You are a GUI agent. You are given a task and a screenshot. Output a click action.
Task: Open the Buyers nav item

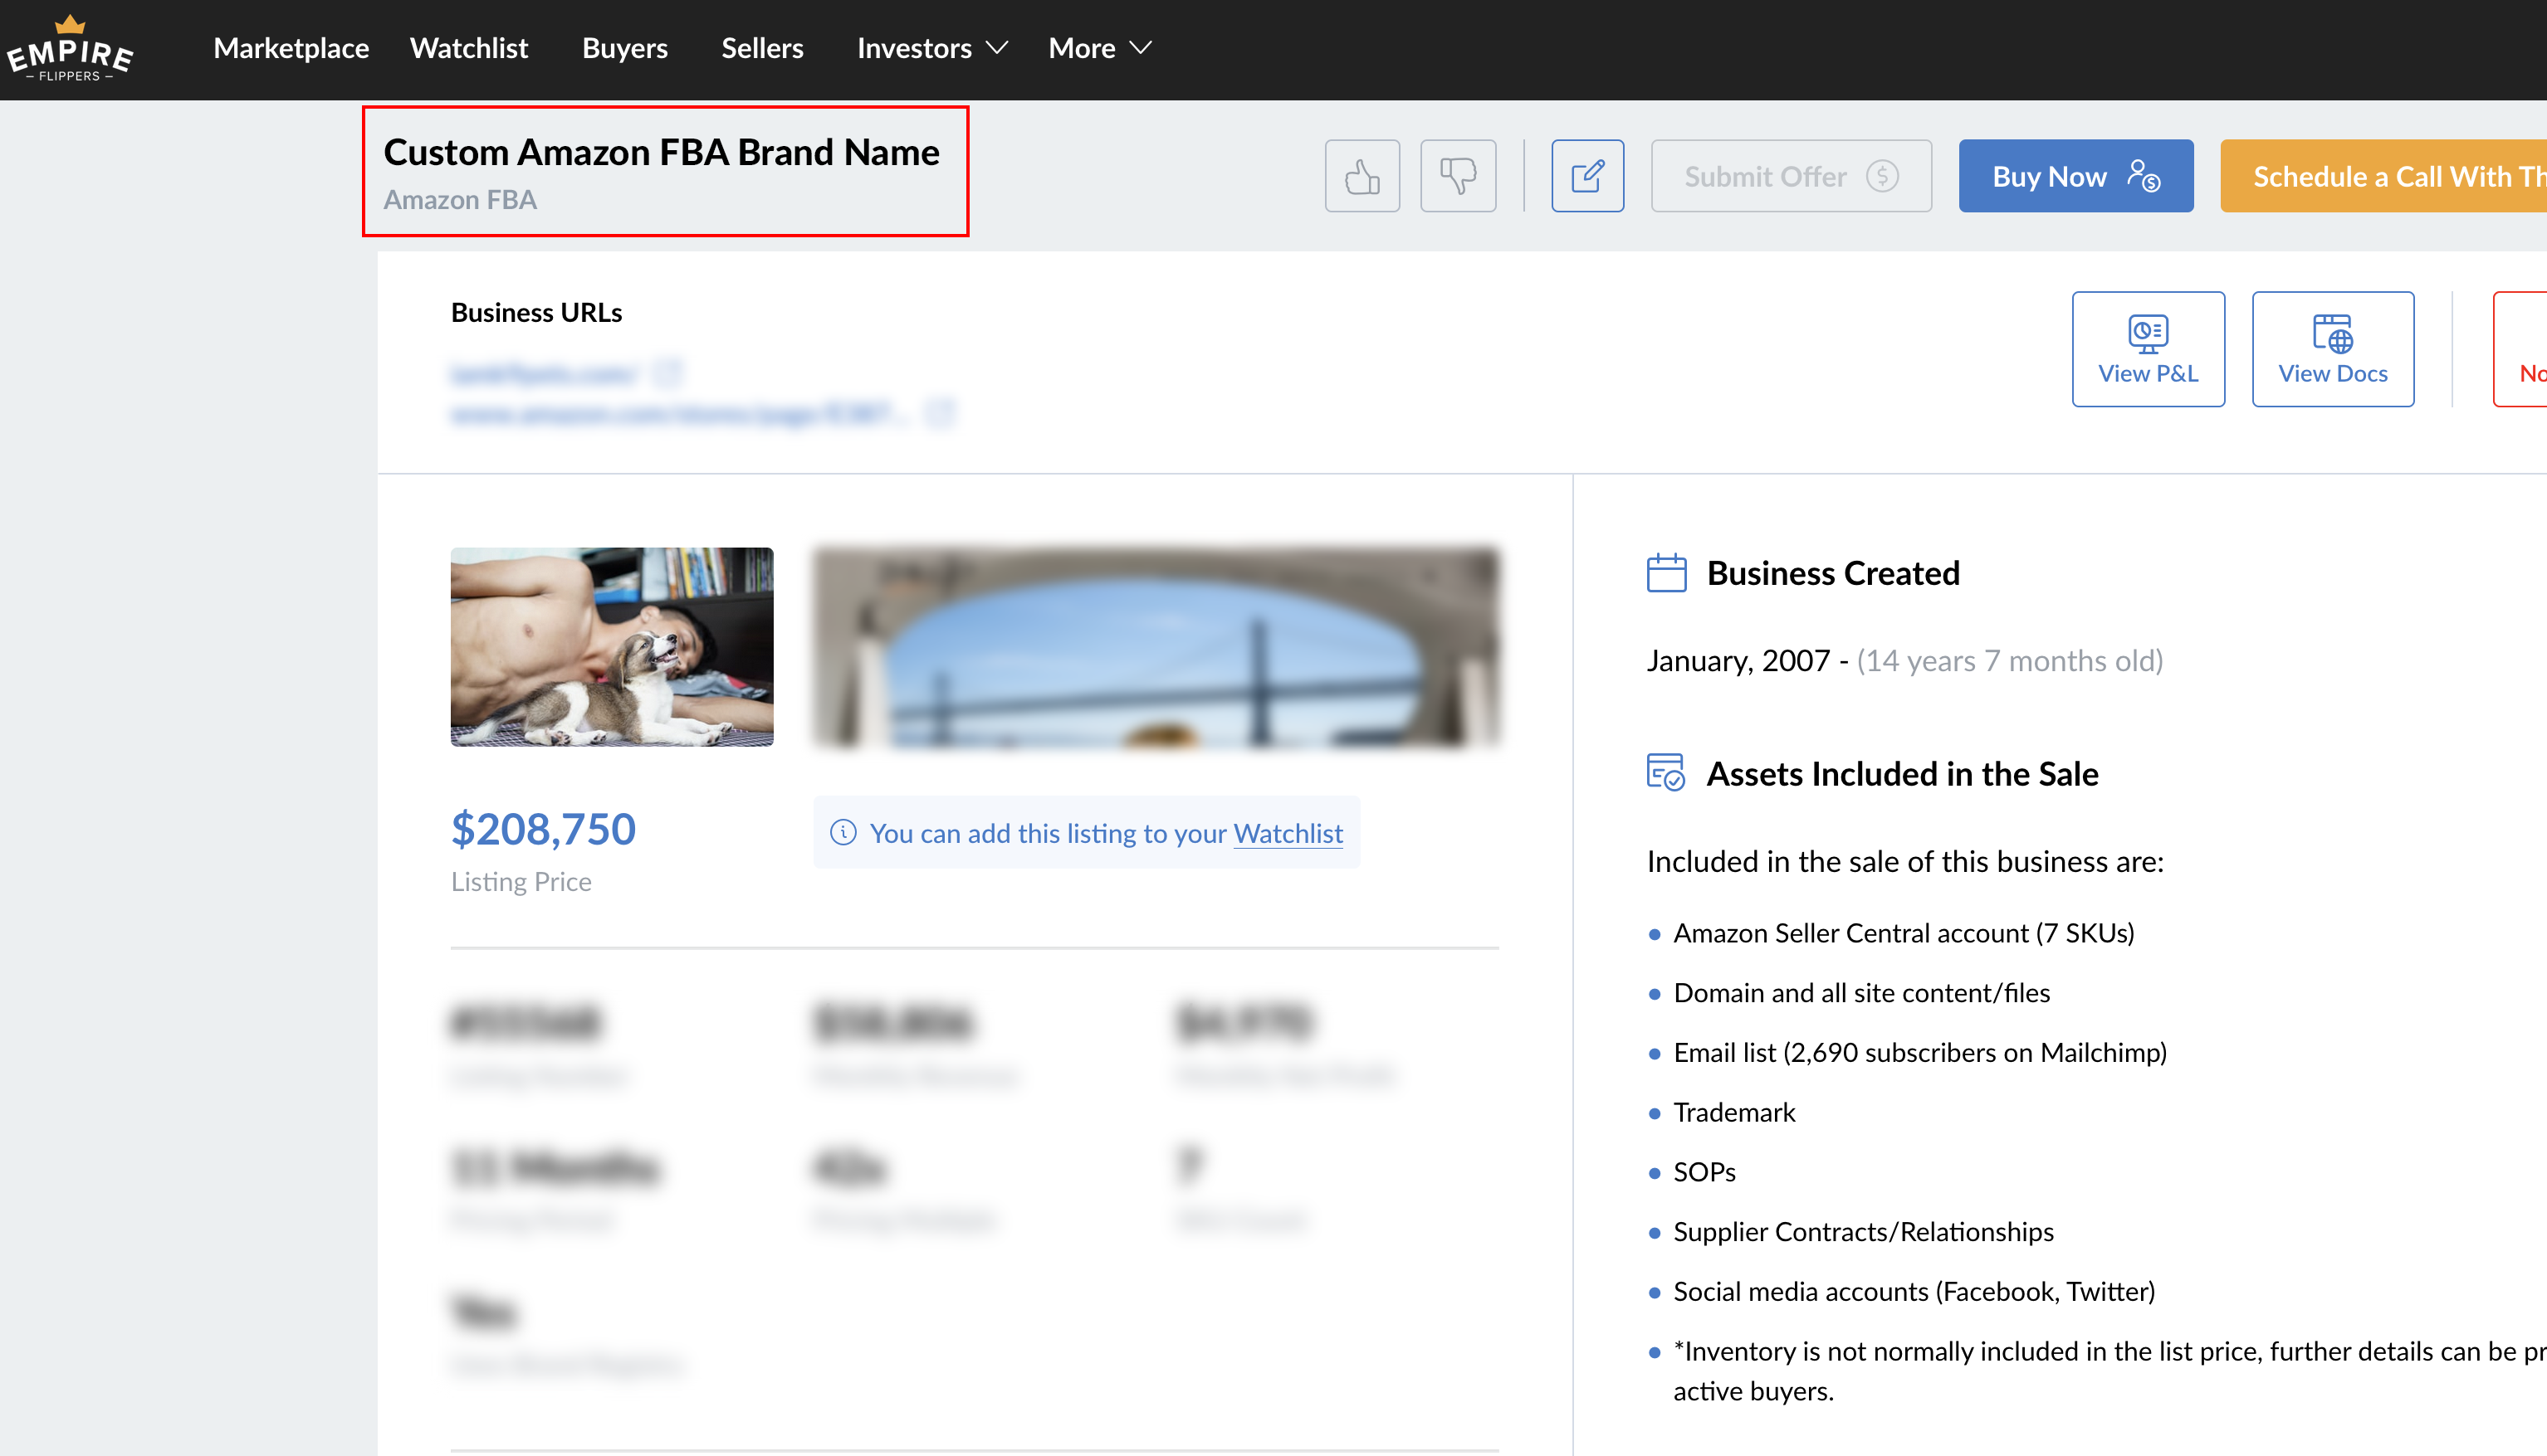click(x=624, y=48)
